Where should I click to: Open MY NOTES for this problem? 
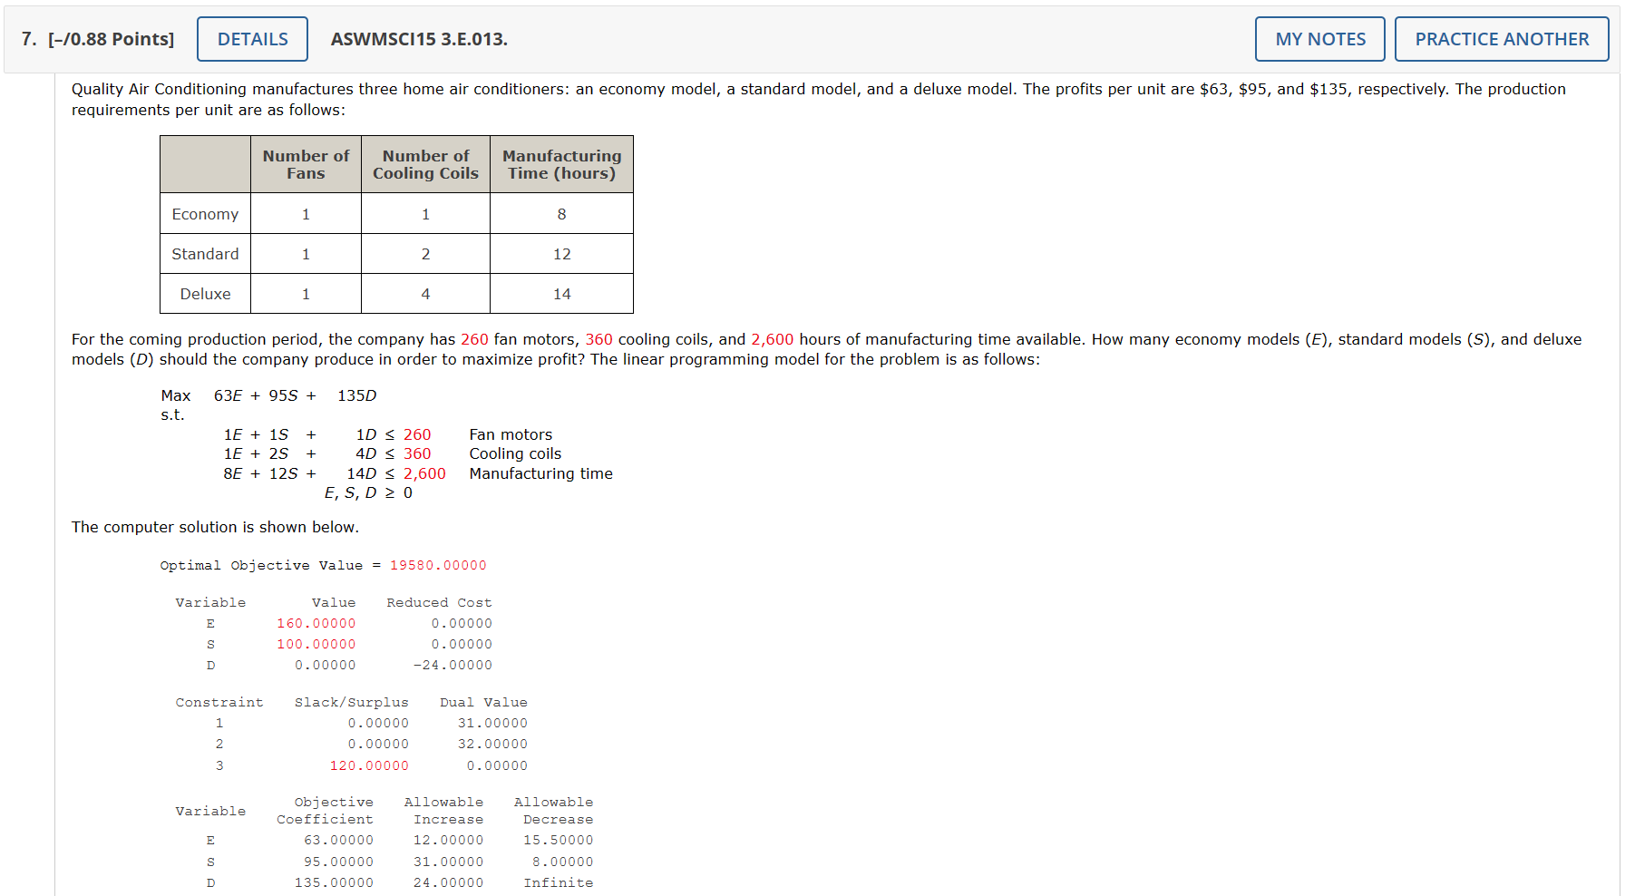1319,38
